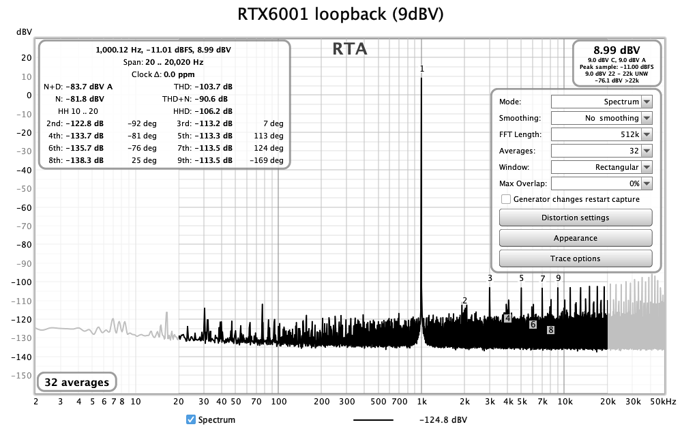Click the Appearance button
Viewport: 682px width, 431px height.
click(x=576, y=238)
